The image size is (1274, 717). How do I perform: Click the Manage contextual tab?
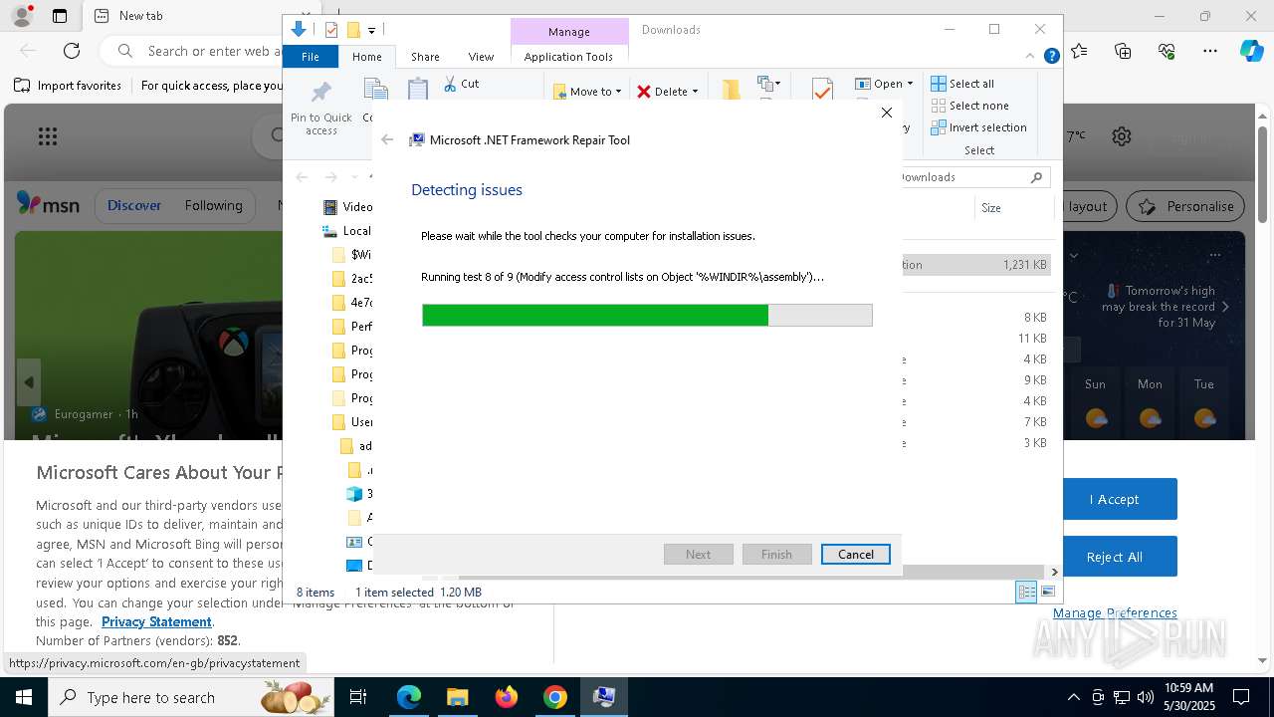pyautogui.click(x=568, y=32)
